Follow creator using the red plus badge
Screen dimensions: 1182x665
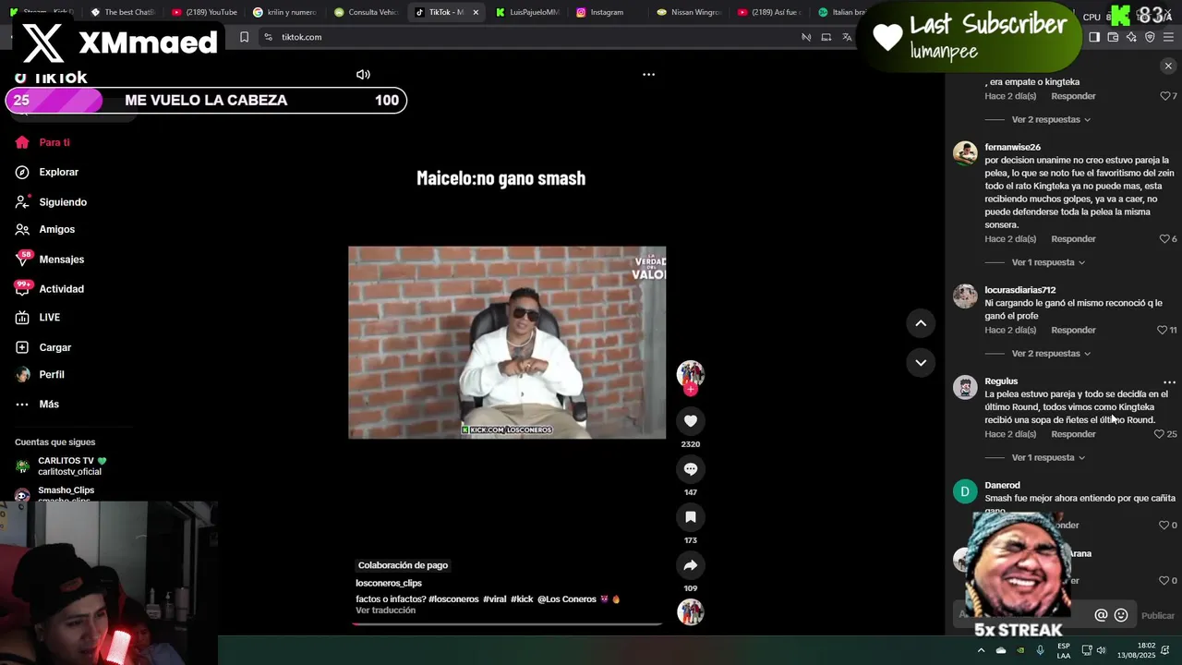690,390
